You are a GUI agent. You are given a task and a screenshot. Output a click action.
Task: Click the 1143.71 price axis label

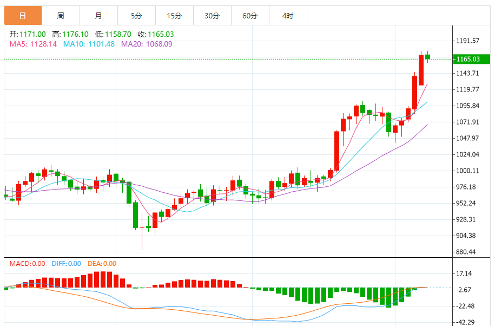click(x=467, y=73)
